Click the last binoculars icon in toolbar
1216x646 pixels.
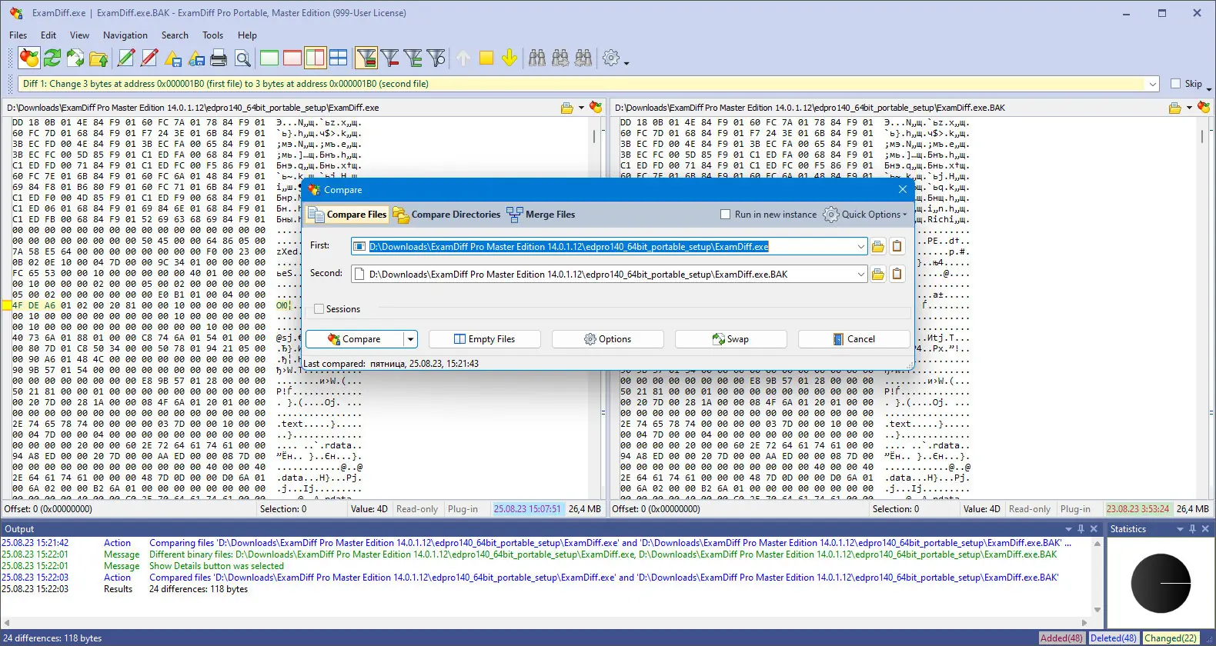583,58
